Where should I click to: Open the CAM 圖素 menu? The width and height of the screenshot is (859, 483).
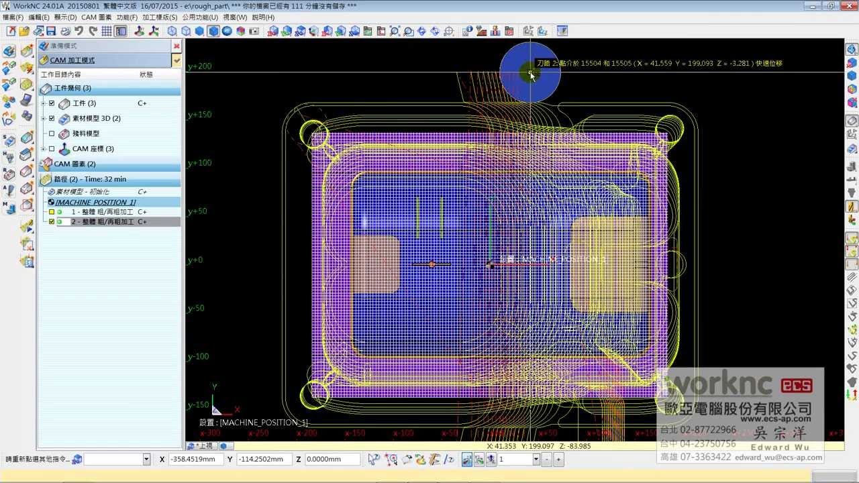point(96,17)
